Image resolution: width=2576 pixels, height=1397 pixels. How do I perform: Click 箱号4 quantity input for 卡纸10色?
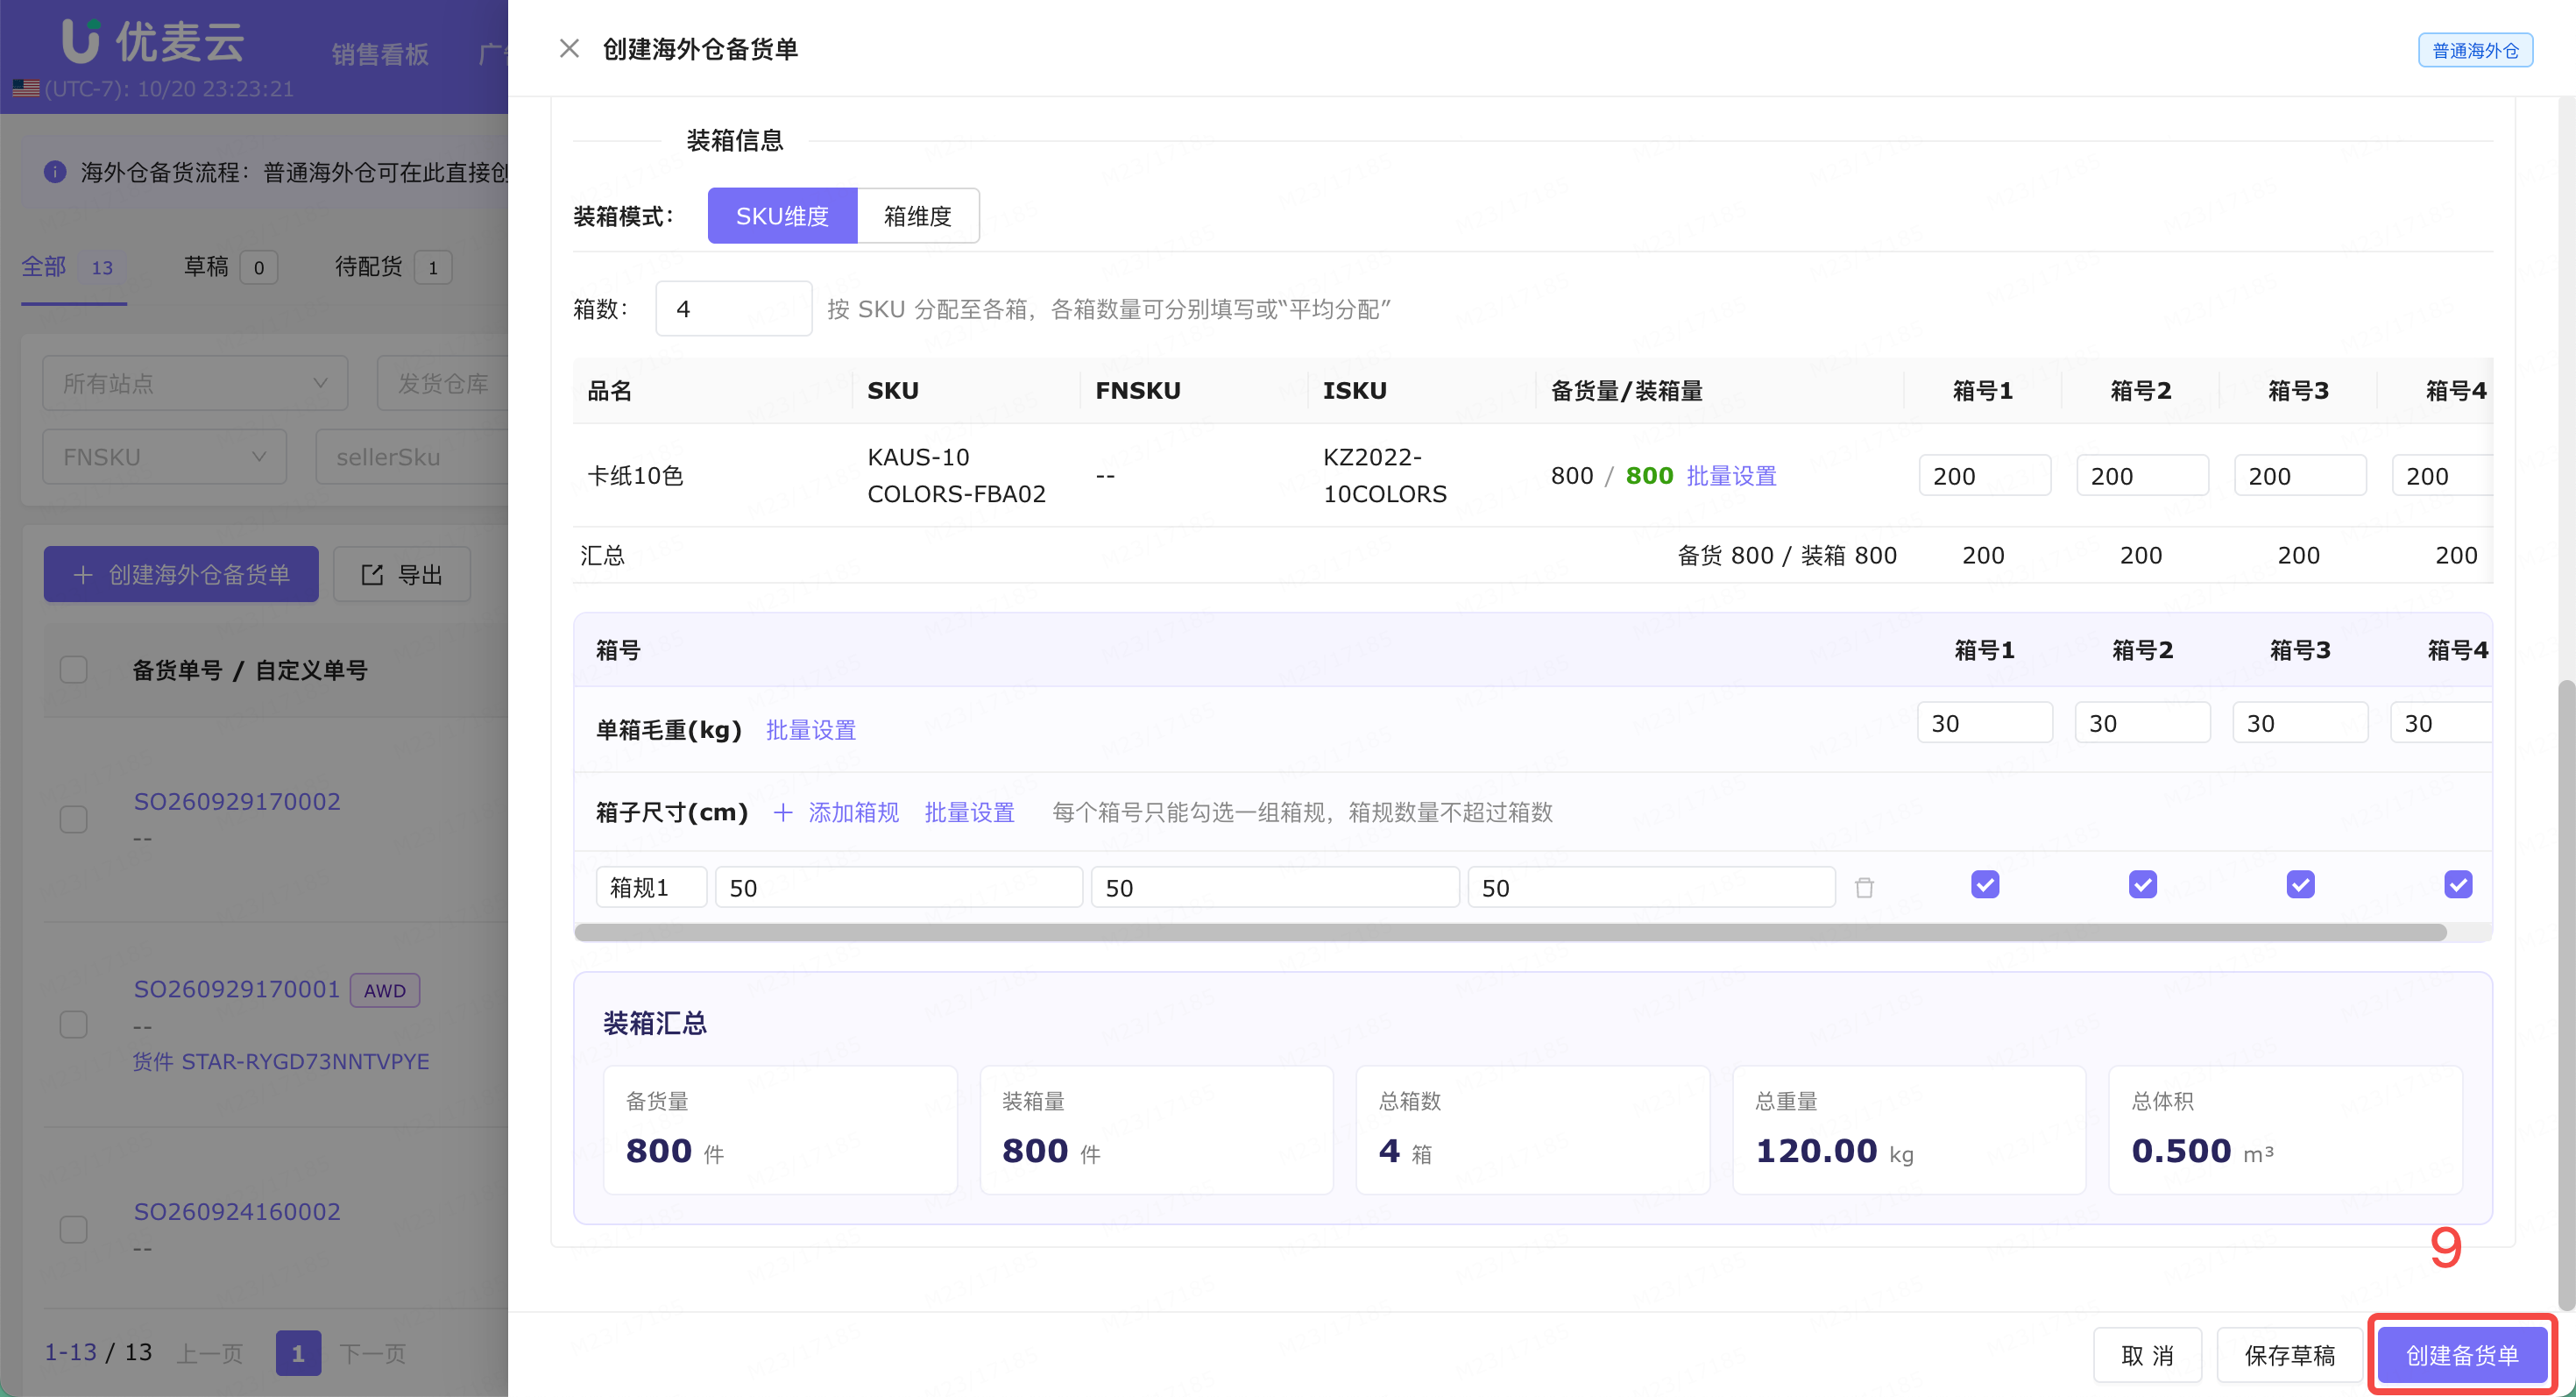tap(2442, 475)
